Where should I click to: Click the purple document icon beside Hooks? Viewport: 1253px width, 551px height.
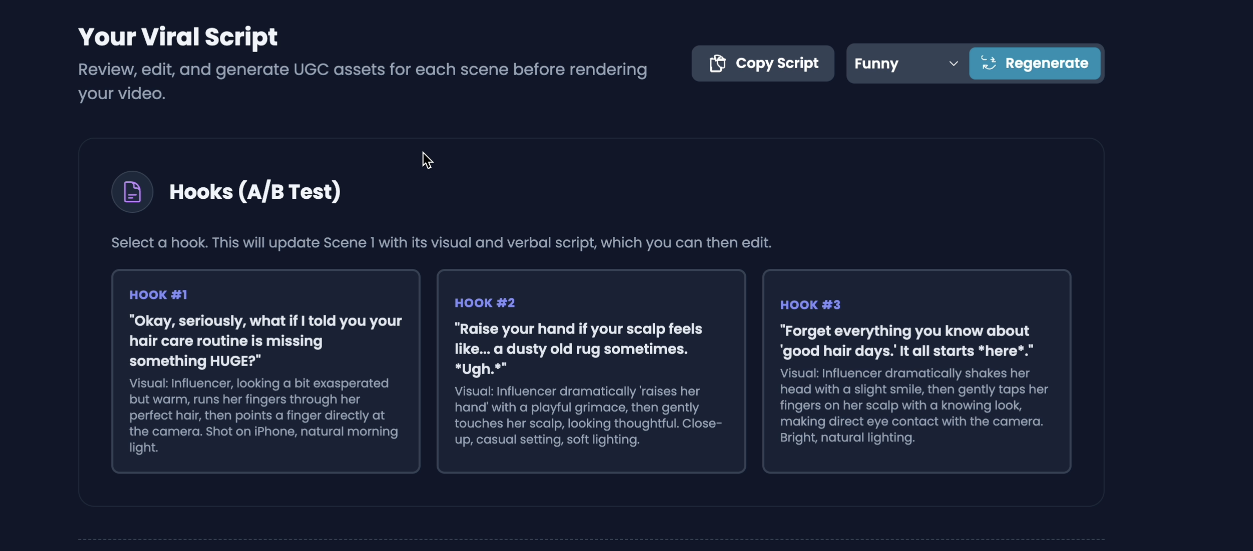[132, 192]
